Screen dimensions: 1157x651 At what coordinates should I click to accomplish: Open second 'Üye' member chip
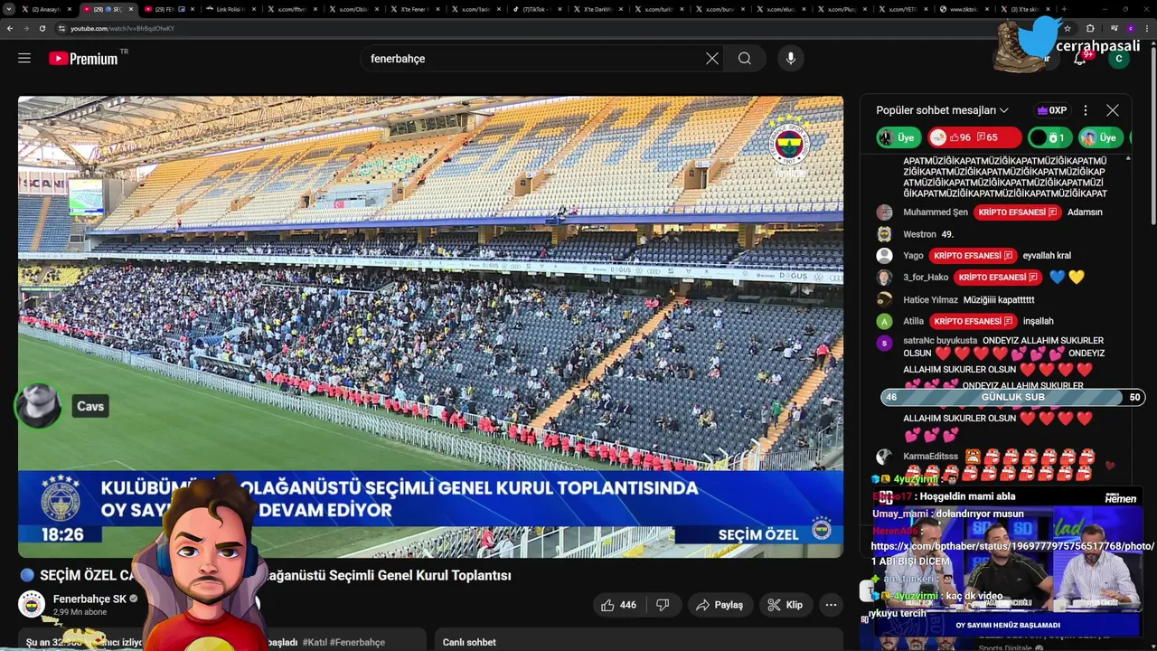coord(1100,137)
